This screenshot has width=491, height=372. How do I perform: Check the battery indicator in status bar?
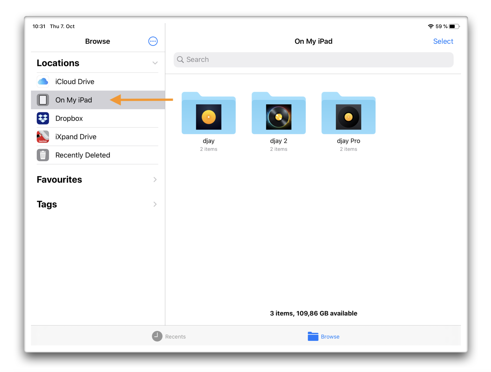pos(453,26)
